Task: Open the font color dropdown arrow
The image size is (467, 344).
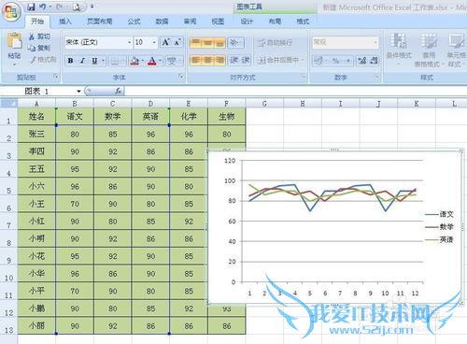Action: [x=160, y=61]
